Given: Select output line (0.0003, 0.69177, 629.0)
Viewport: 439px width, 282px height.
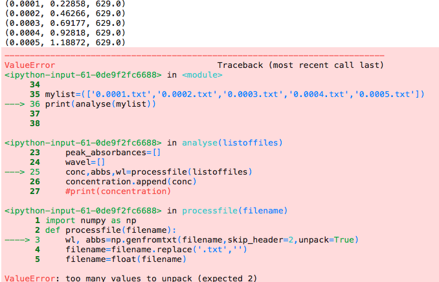Looking at the screenshot, I should tap(65, 23).
